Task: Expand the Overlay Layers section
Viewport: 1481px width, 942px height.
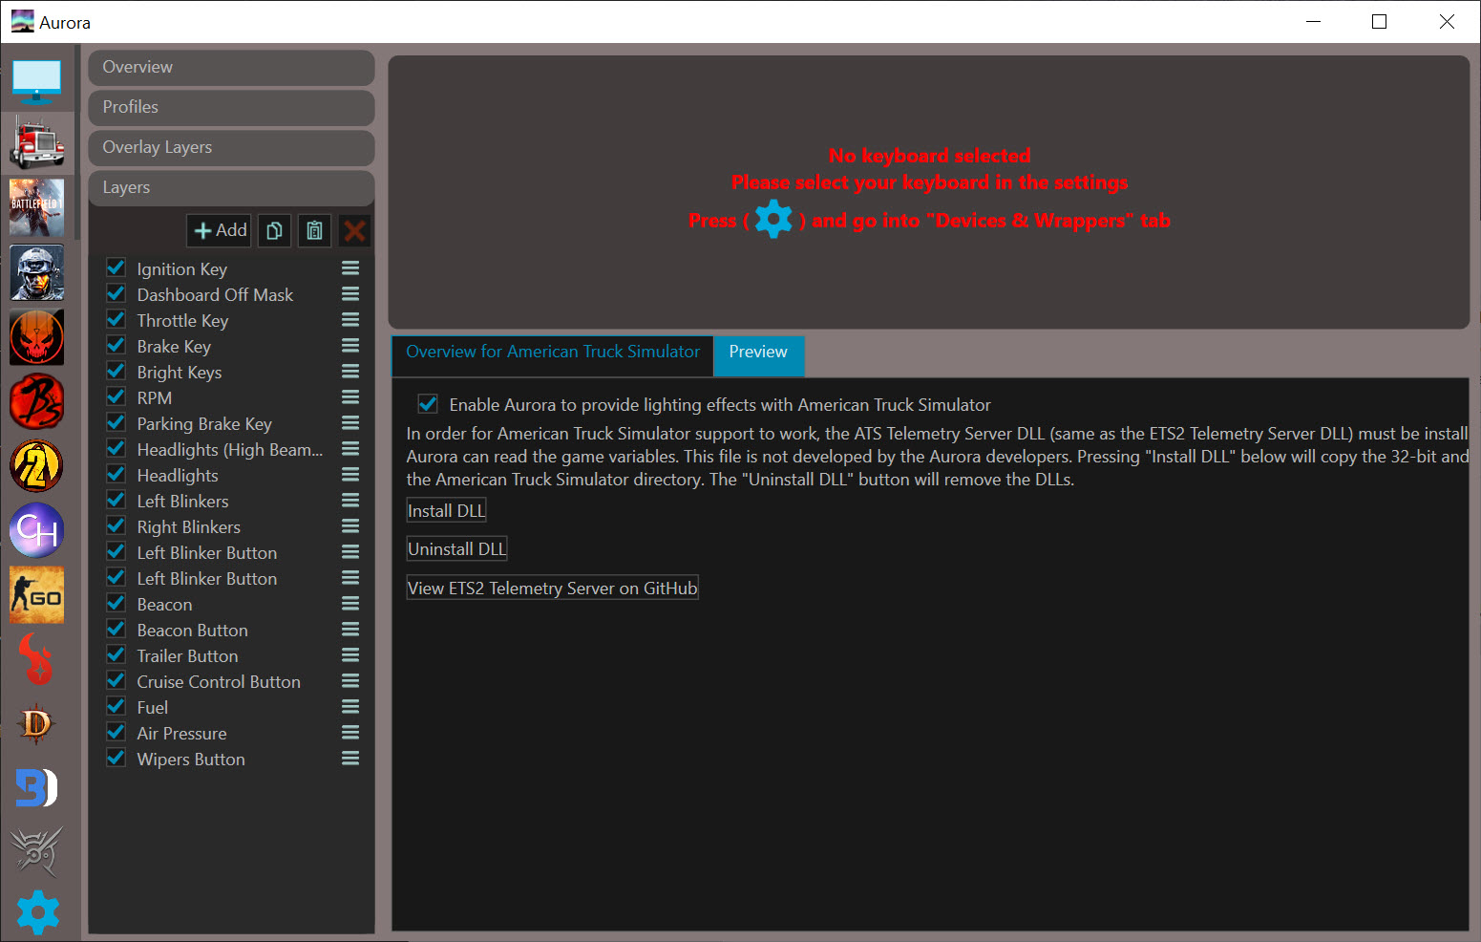Action: [x=231, y=147]
